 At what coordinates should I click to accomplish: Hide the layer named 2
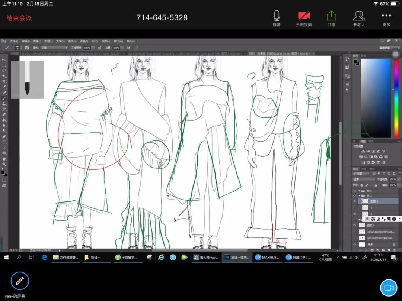click(355, 214)
